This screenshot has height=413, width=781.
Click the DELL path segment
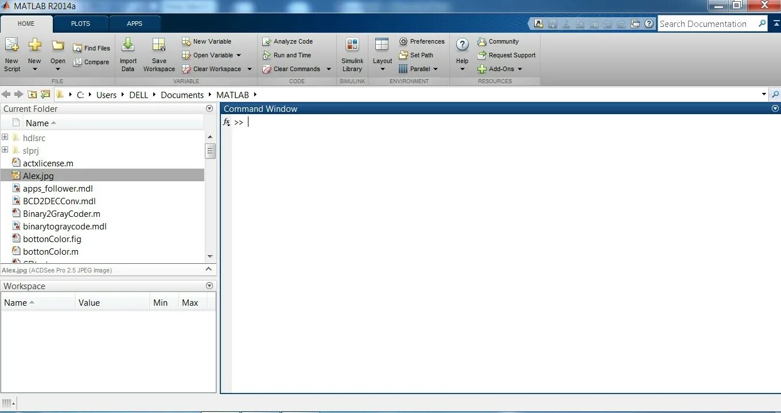138,95
